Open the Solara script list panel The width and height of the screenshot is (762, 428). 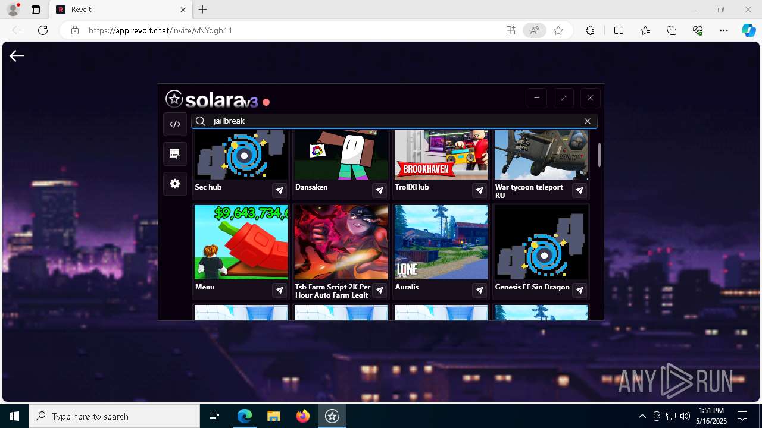[175, 154]
